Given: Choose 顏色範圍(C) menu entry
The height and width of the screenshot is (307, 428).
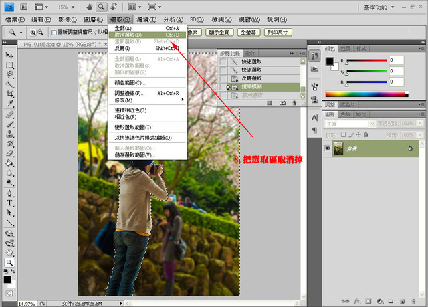Looking at the screenshot, I should coord(147,83).
